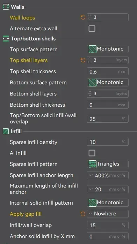The height and width of the screenshot is (244, 137).
Task: Reset Wall loops to default value
Action: coord(83,17)
